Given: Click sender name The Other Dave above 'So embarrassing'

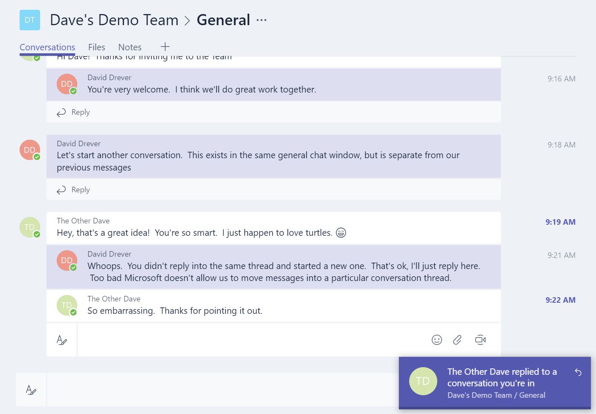Looking at the screenshot, I should pos(114,299).
